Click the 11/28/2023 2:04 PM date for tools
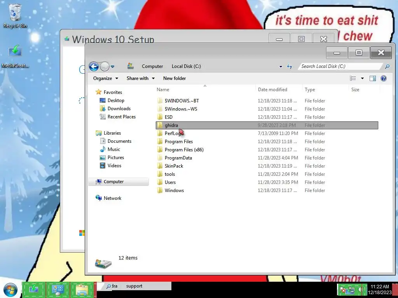The image size is (398, 298). pyautogui.click(x=278, y=174)
